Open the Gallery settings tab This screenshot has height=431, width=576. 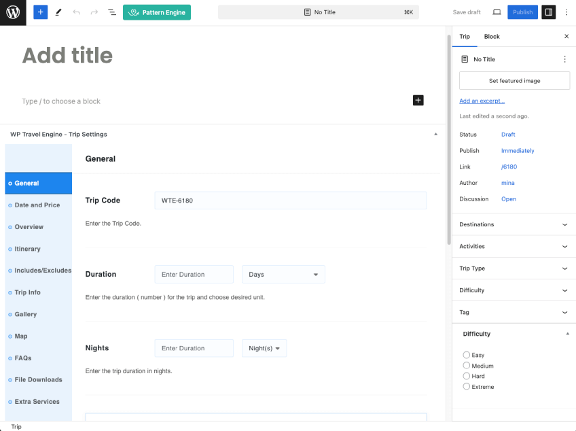(38, 315)
